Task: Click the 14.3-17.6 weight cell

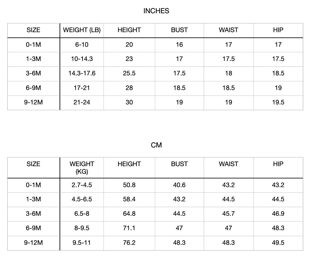Action: click(x=82, y=74)
